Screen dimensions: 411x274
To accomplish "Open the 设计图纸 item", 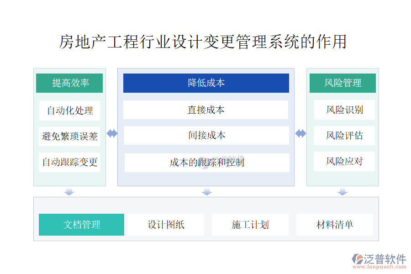I will (166, 225).
